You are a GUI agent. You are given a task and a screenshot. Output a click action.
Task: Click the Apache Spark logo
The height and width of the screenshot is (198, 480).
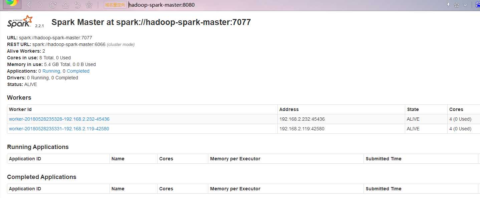click(x=20, y=21)
